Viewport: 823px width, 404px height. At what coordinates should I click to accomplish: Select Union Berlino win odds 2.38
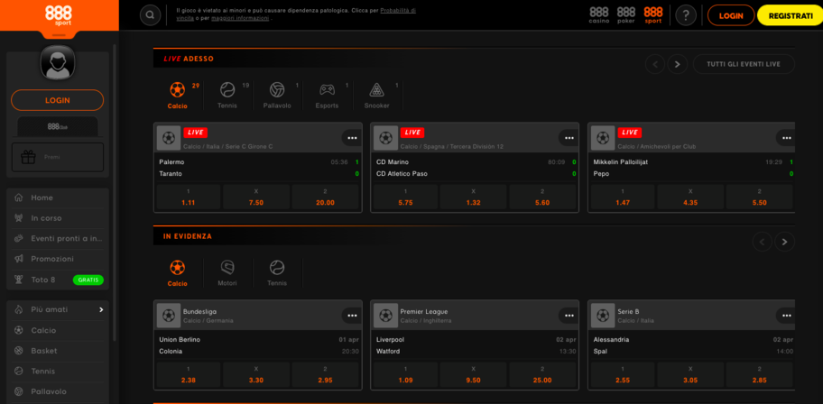point(189,374)
